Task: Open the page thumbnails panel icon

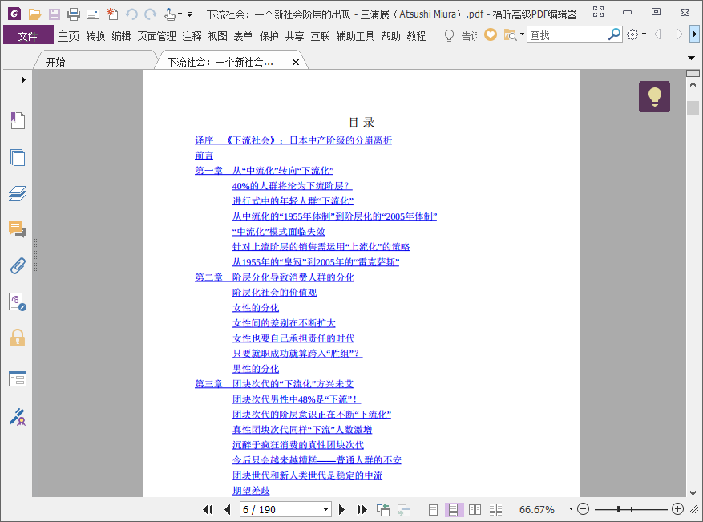Action: [x=18, y=157]
